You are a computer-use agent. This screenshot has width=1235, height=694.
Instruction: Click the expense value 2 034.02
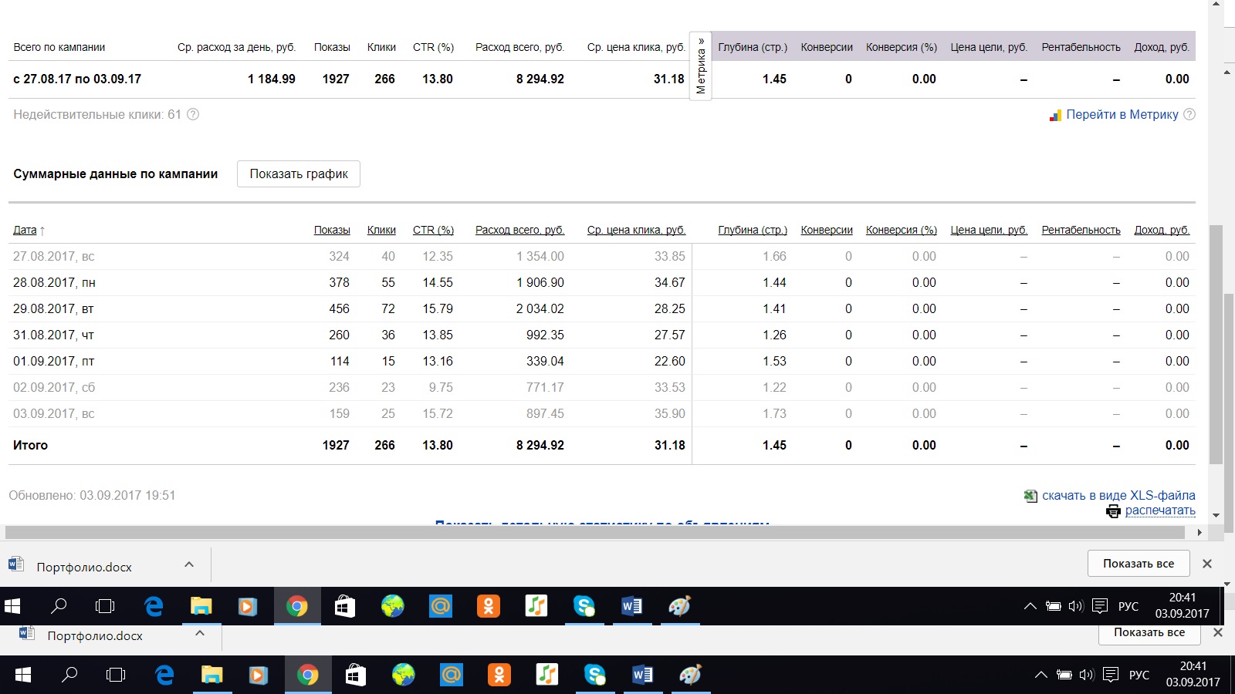point(540,308)
